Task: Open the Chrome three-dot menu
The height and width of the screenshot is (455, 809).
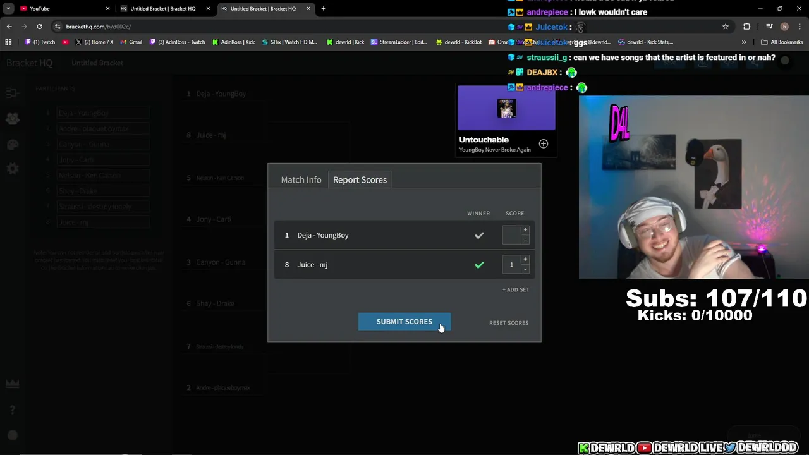Action: click(800, 27)
